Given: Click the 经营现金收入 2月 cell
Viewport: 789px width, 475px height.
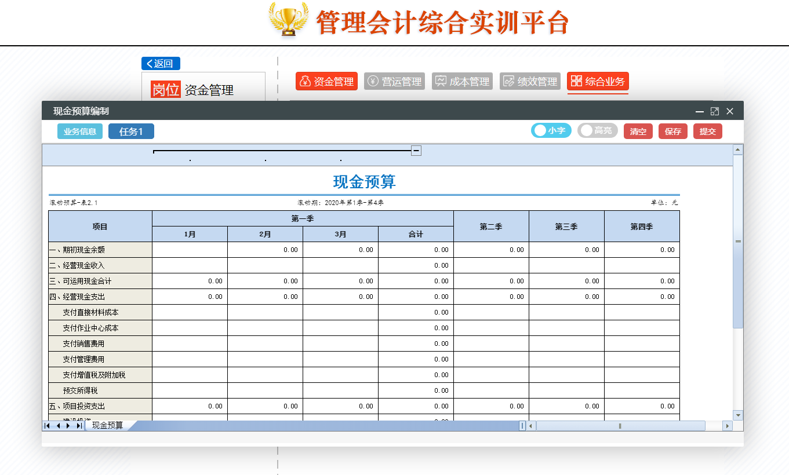Looking at the screenshot, I should (266, 265).
